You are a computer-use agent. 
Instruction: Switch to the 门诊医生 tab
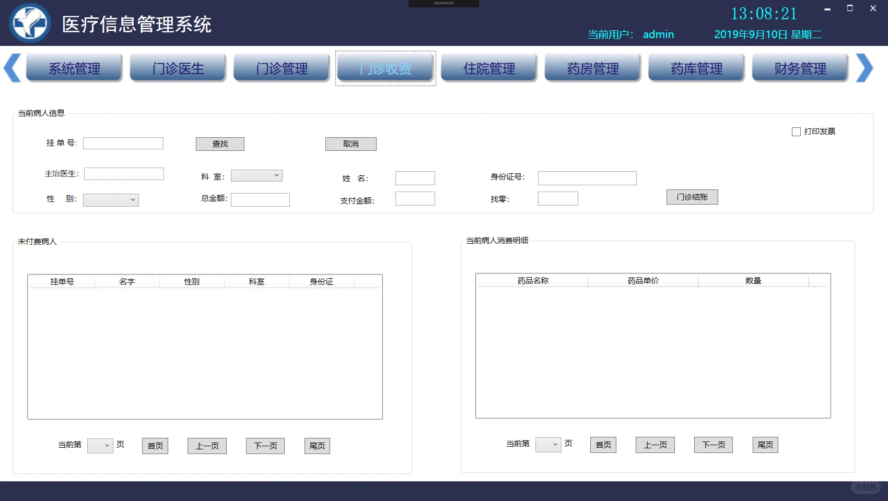click(178, 68)
